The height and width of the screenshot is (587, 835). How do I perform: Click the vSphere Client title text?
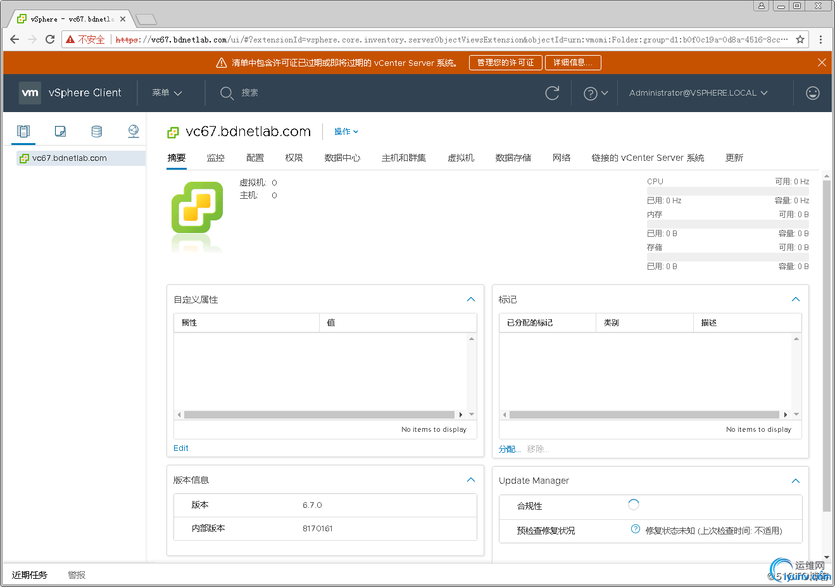85,92
